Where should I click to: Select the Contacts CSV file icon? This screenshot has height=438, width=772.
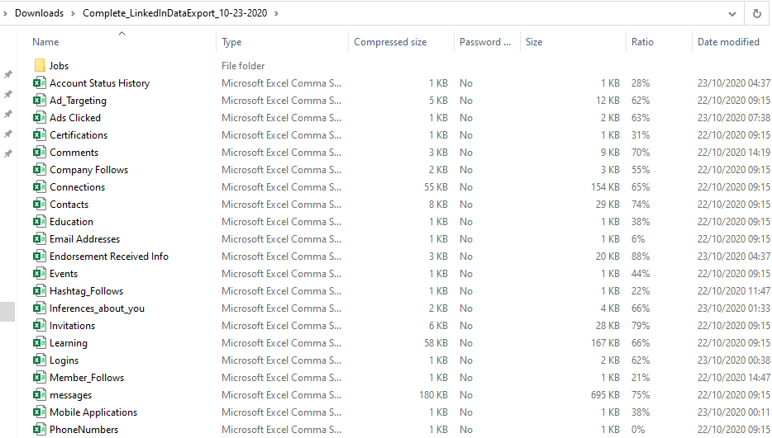[x=40, y=204]
